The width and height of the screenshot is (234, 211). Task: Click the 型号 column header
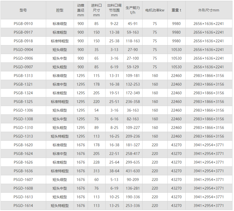23,10
